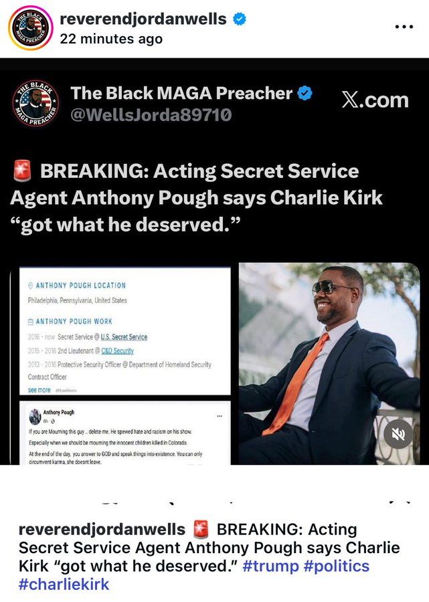This screenshot has height=602, width=429.
Task: Unmute the video with the speaker icon
Action: (398, 434)
